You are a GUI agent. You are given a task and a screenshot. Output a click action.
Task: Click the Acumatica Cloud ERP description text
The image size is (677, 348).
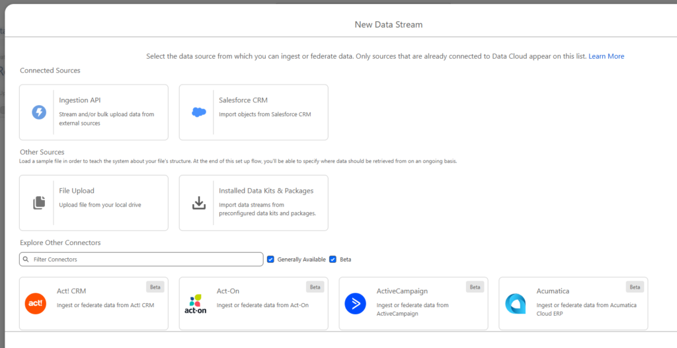point(586,309)
